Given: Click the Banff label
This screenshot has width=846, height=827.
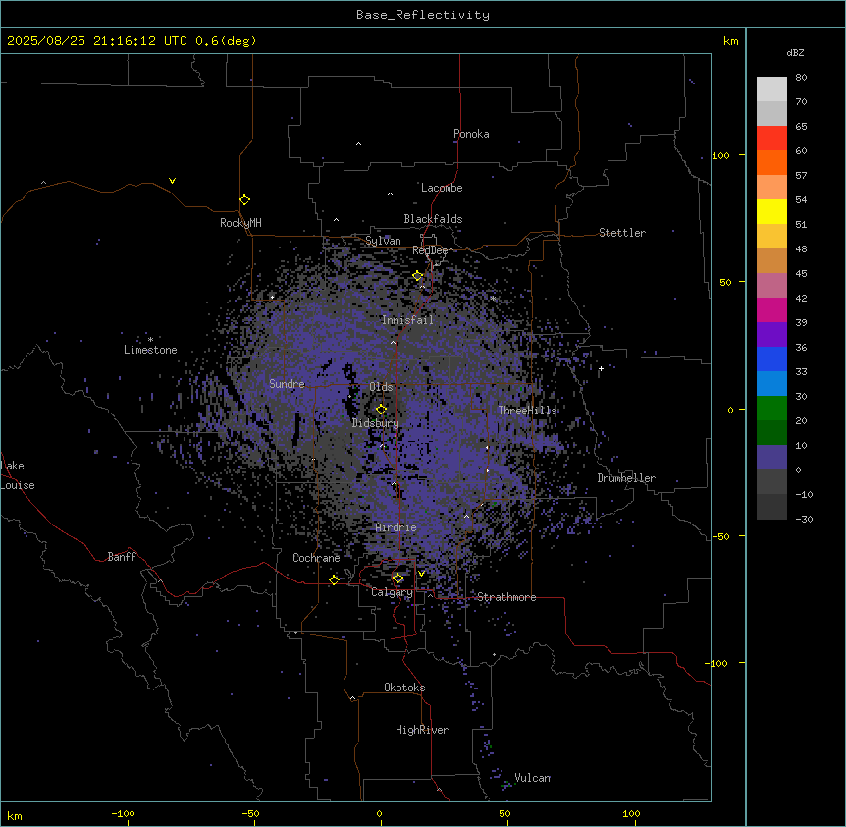Looking at the screenshot, I should pos(122,557).
